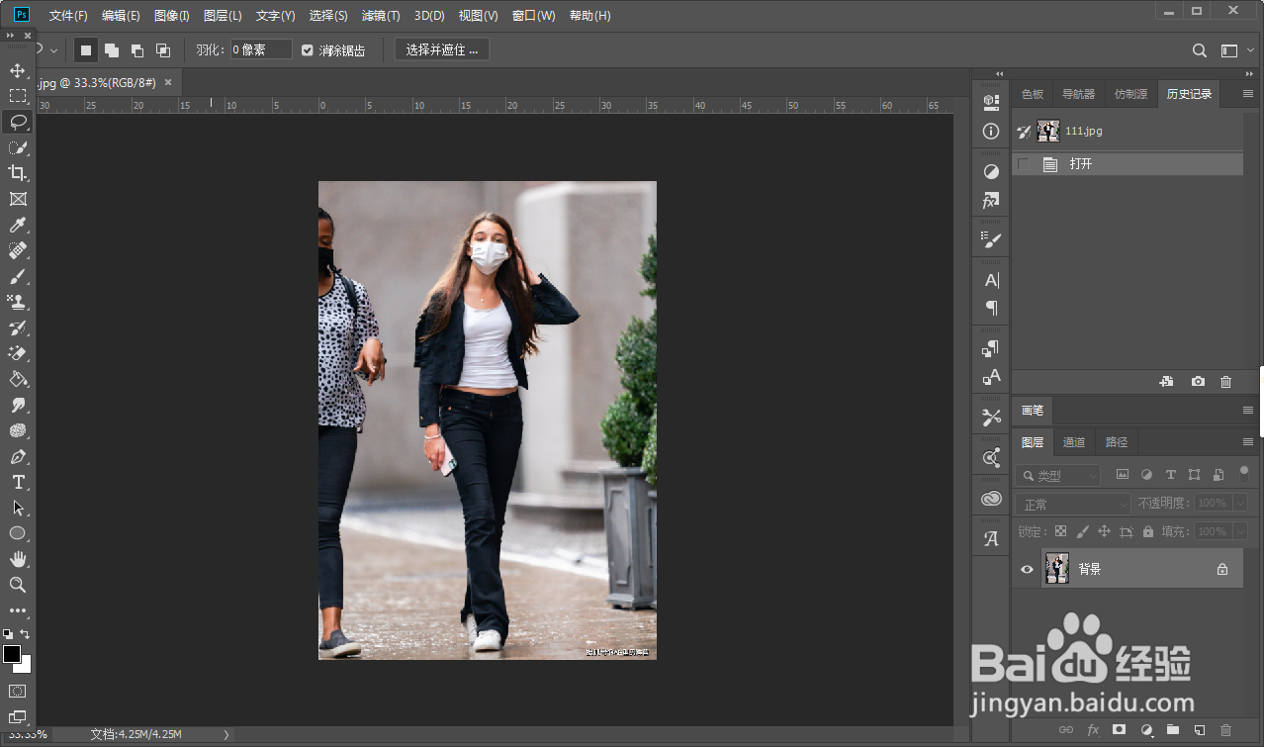
Task: Click the foreground color swatch
Action: [12, 654]
